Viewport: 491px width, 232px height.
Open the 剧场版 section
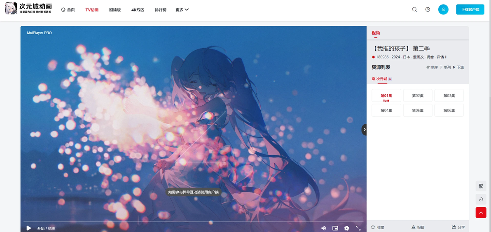(x=115, y=10)
